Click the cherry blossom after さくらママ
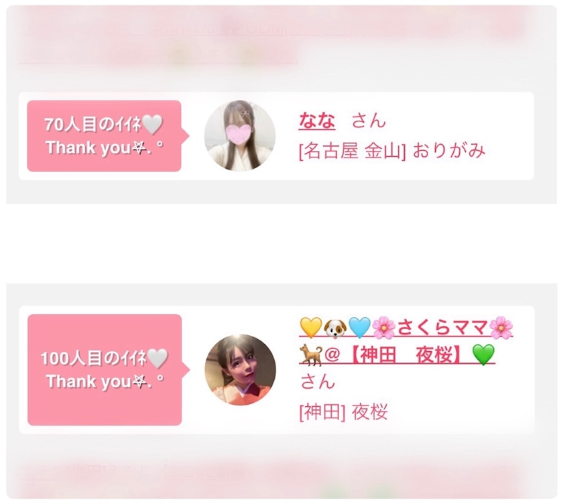The width and height of the screenshot is (563, 504). pos(501,328)
